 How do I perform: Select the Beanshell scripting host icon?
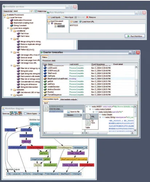click(x=12, y=23)
